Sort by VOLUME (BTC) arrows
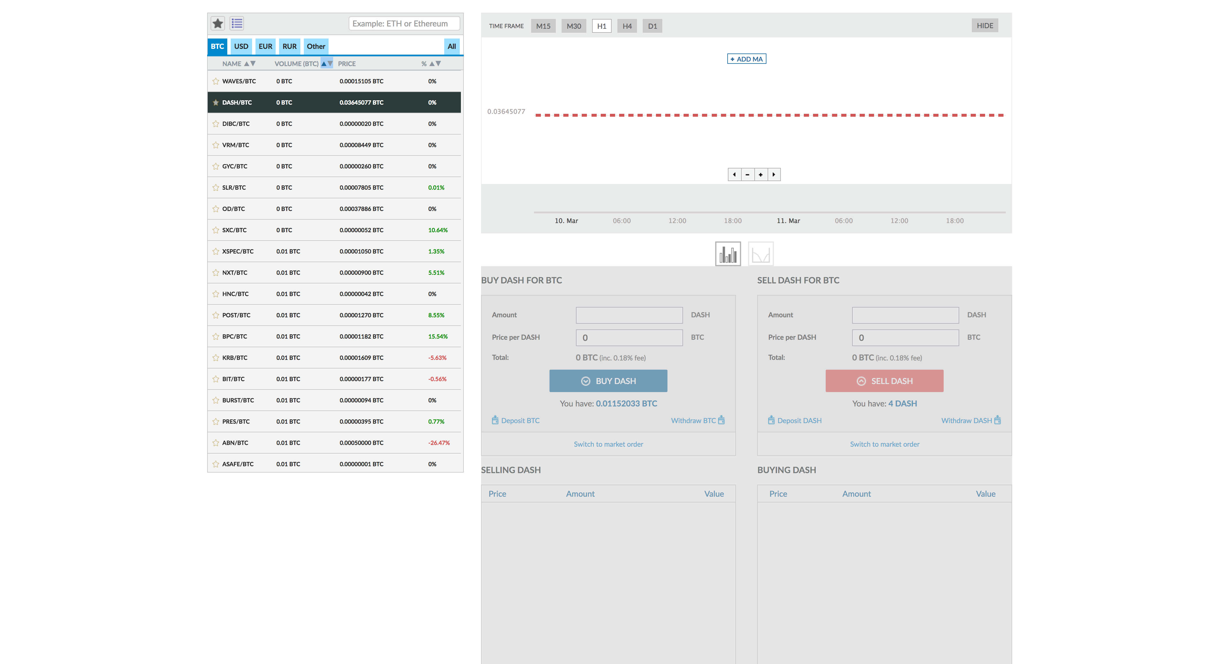This screenshot has height=664, width=1221. [327, 64]
